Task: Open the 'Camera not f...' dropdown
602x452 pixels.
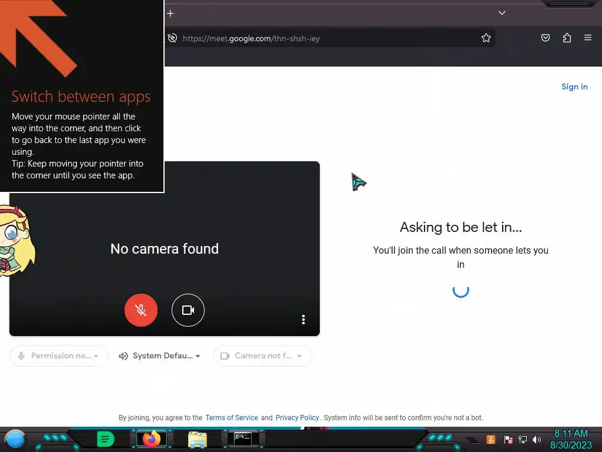Action: [x=263, y=356]
